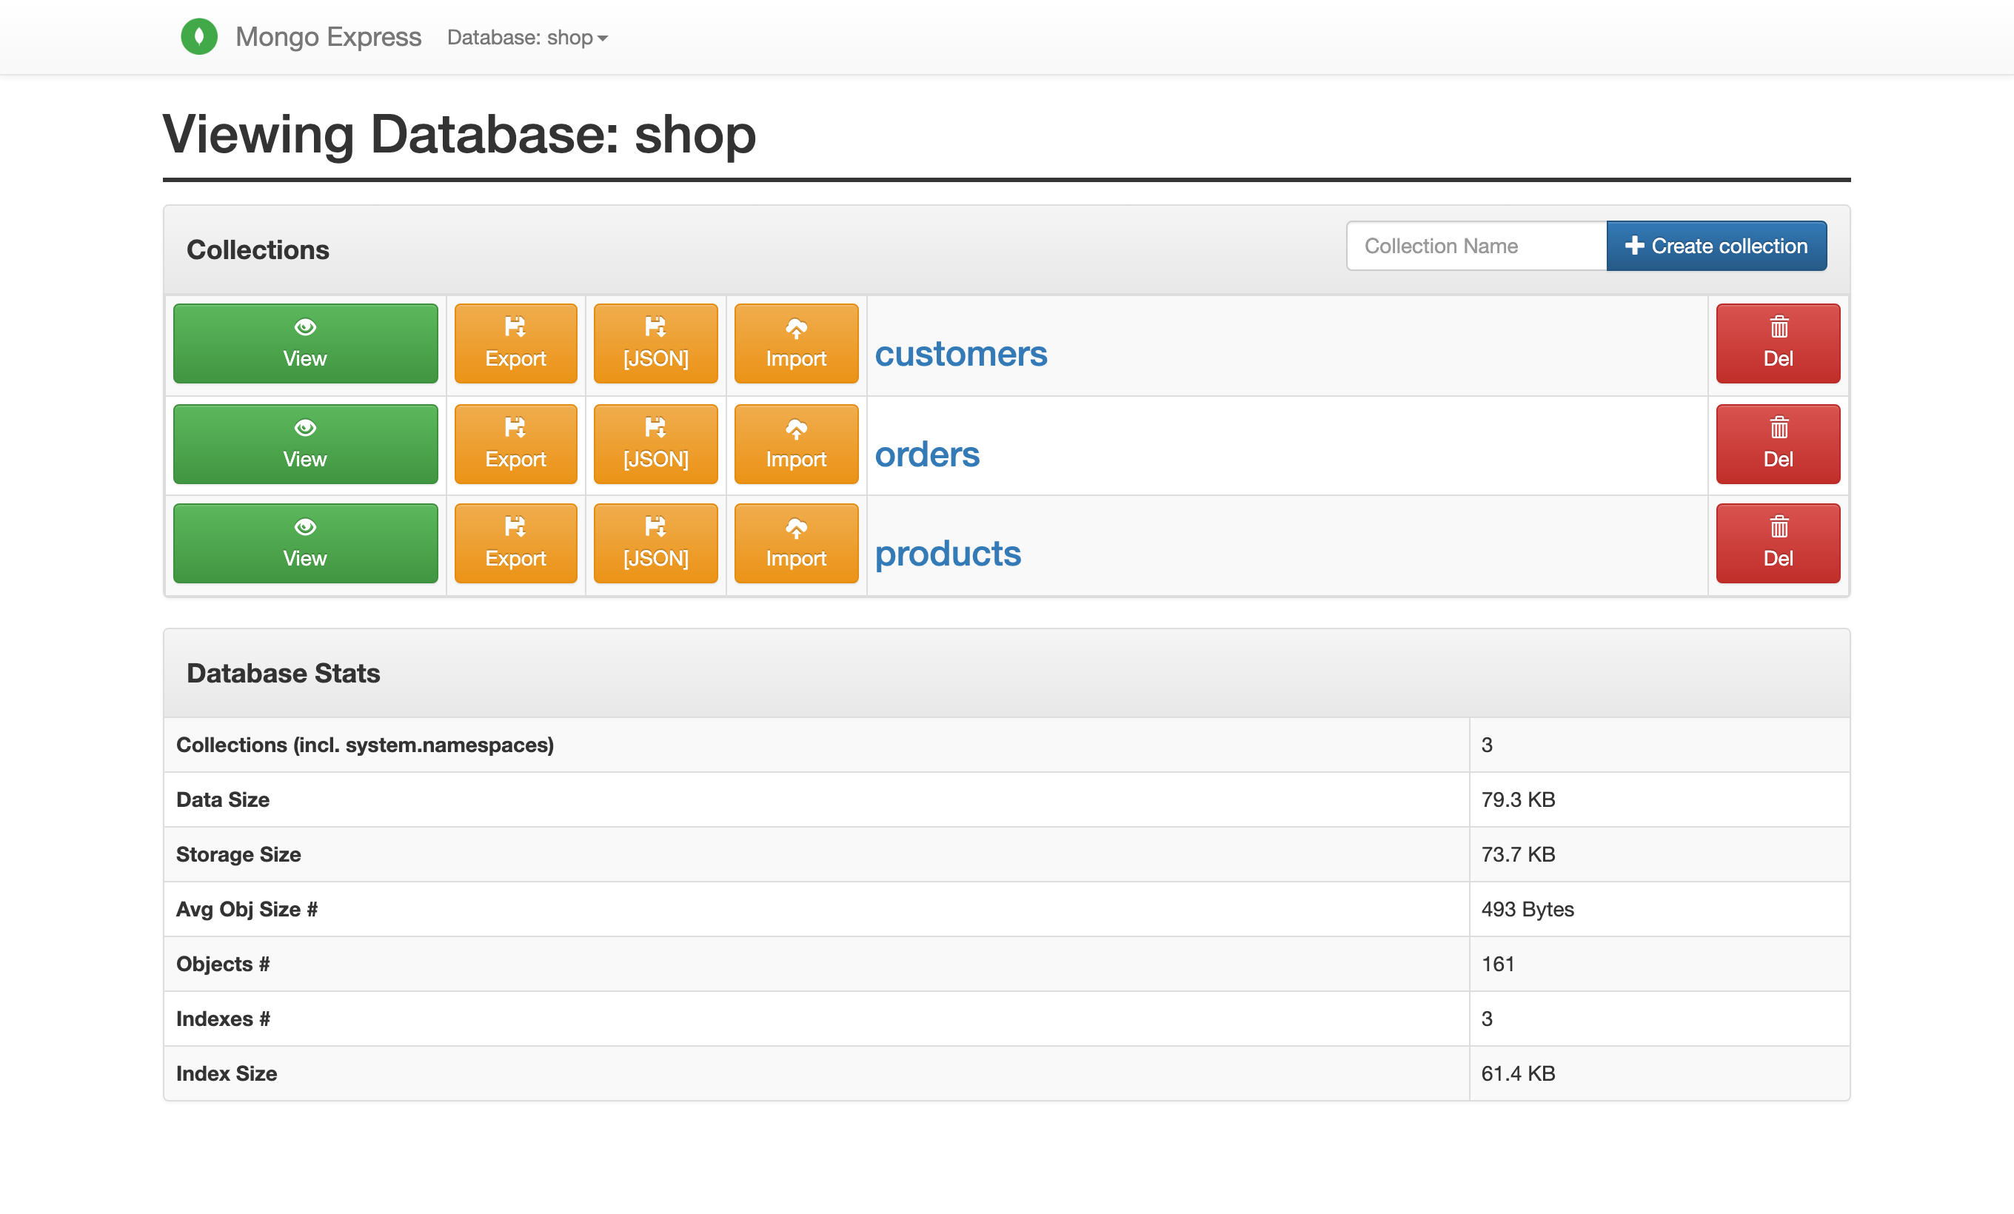Export products collection as JSON
Image resolution: width=2014 pixels, height=1214 pixels.
click(655, 543)
